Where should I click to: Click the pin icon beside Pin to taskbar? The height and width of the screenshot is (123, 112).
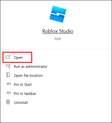[x=8, y=93]
